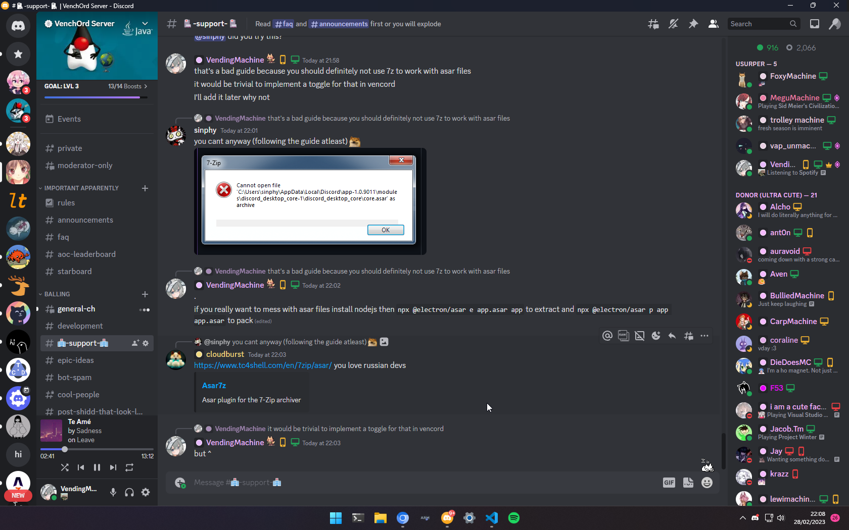This screenshot has width=849, height=530.
Task: Open the 'hi' server in server list
Action: (x=18, y=454)
